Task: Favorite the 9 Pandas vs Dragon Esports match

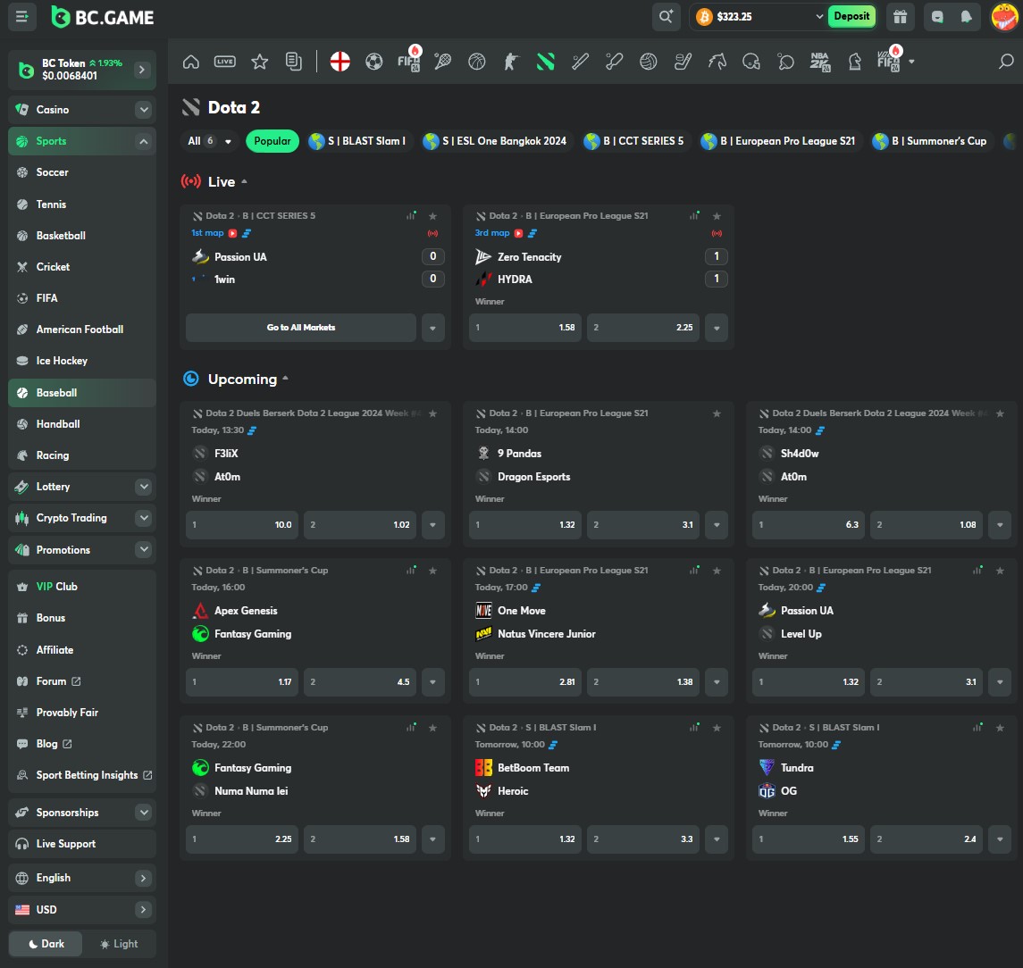Action: pos(717,413)
